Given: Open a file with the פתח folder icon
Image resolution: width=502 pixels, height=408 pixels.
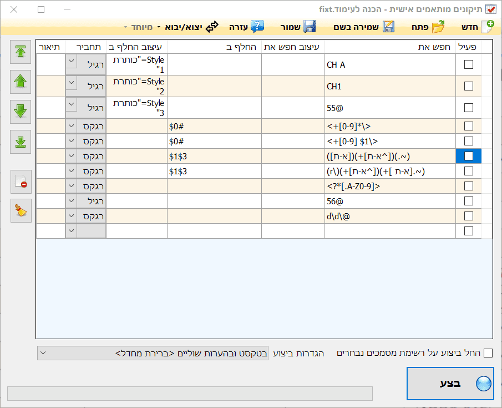Looking at the screenshot, I should (x=438, y=27).
